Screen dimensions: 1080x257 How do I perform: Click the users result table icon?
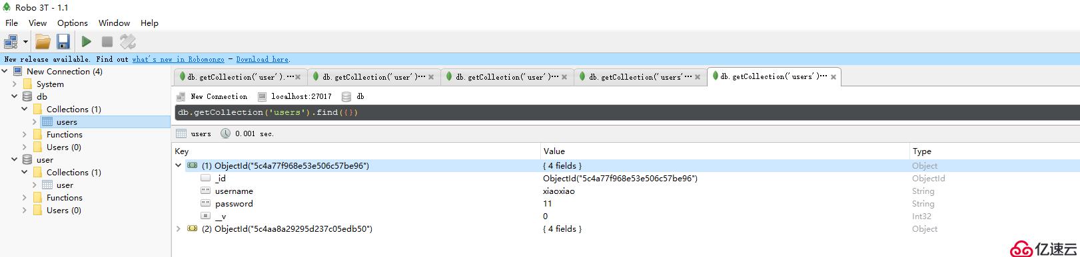pyautogui.click(x=181, y=133)
